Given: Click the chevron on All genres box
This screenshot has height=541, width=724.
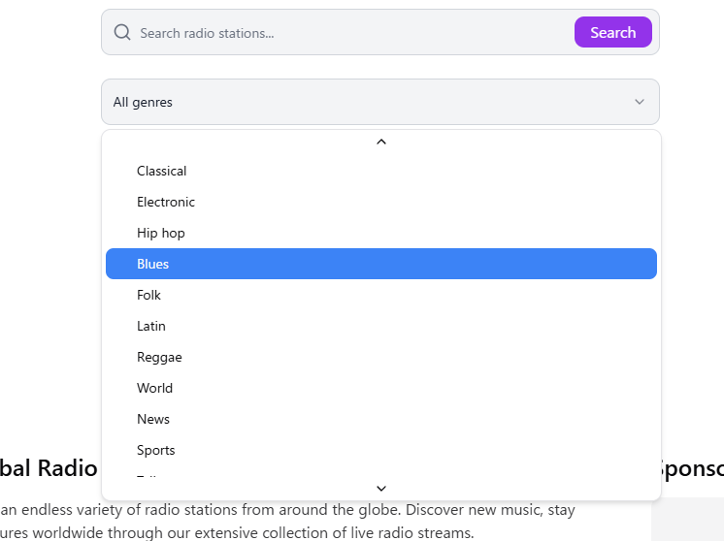Looking at the screenshot, I should 639,102.
